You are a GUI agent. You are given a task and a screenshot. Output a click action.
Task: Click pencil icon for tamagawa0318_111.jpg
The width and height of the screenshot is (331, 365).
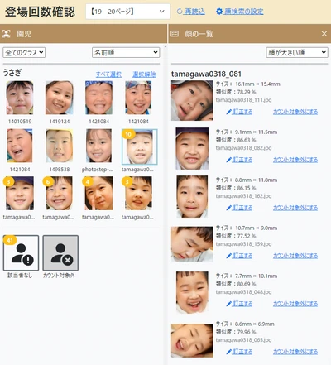pyautogui.click(x=228, y=112)
